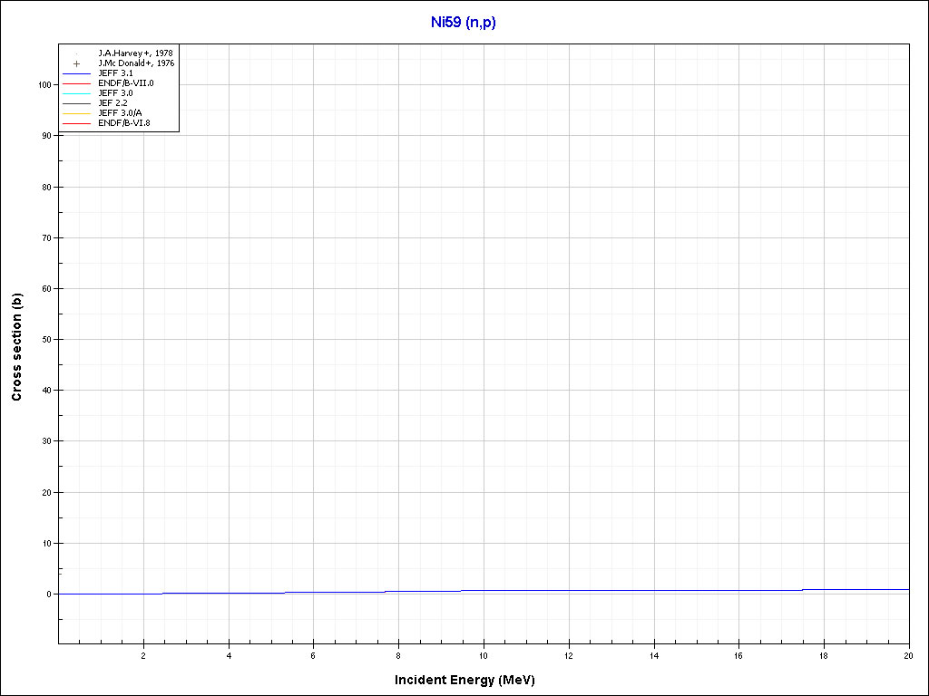Click the x-axis tick label 10
The width and height of the screenshot is (929, 696).
click(x=484, y=655)
